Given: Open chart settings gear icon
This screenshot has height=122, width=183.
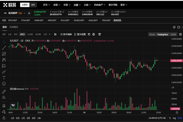Looking at the screenshot, I should pos(94,34).
